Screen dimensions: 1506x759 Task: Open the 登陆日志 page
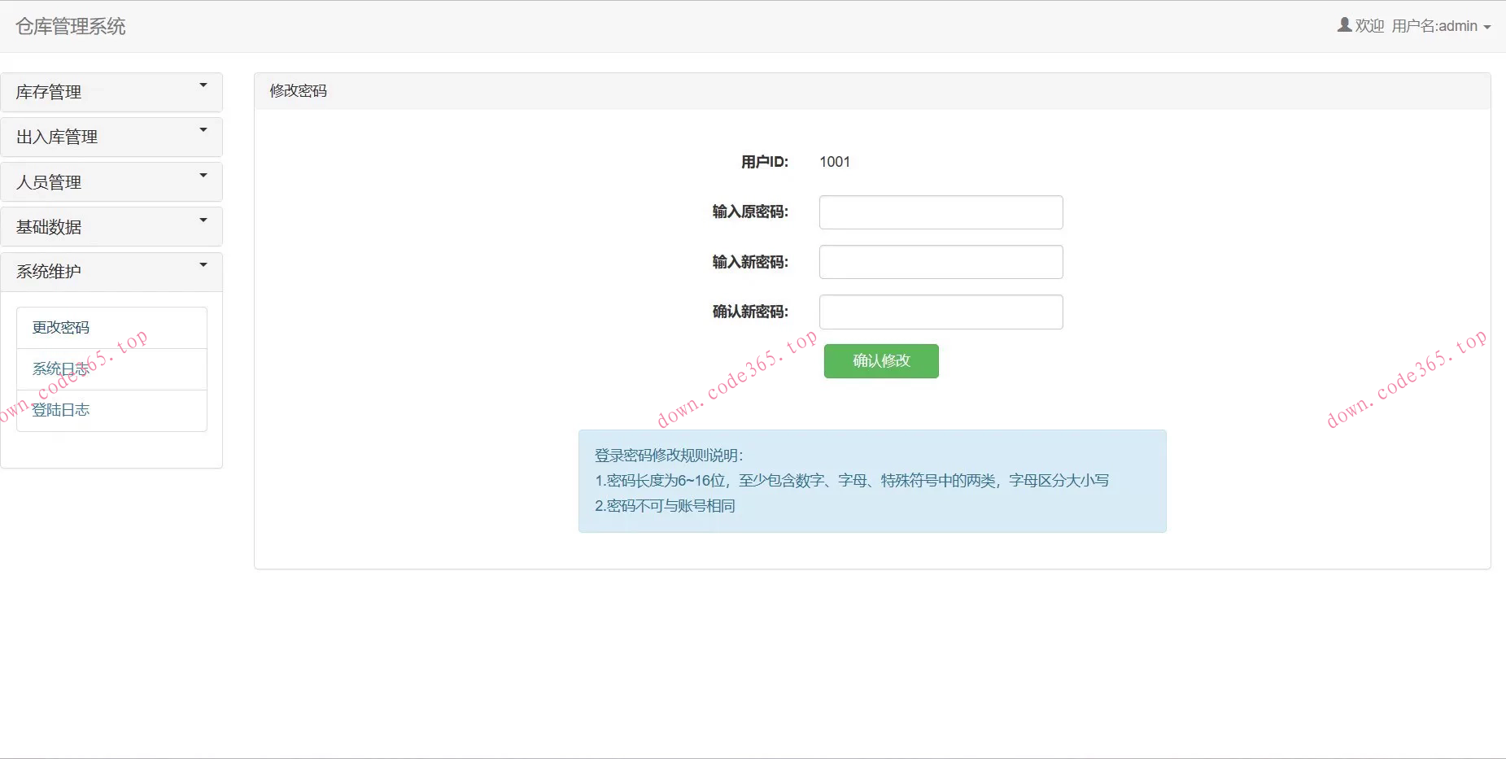(x=61, y=410)
